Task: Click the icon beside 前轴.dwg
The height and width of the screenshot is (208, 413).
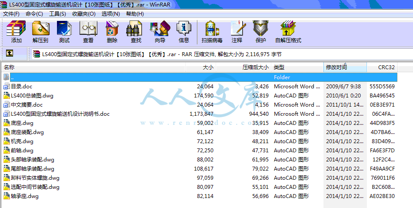Action: click(7, 151)
